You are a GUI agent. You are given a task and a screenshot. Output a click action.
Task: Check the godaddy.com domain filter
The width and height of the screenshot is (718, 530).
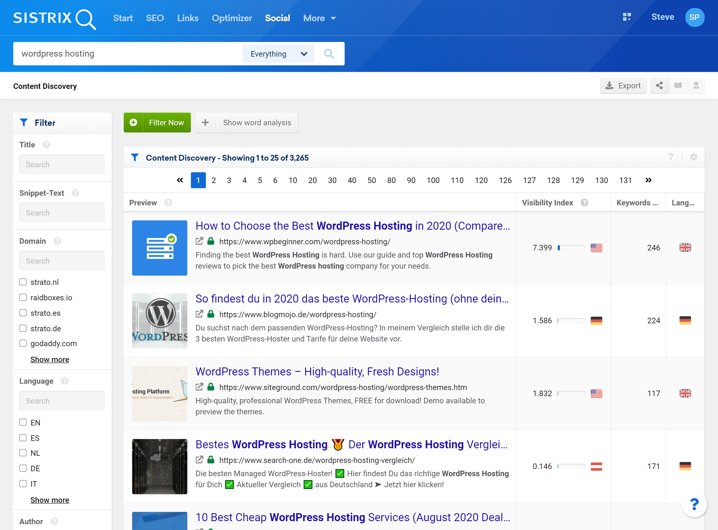[23, 343]
